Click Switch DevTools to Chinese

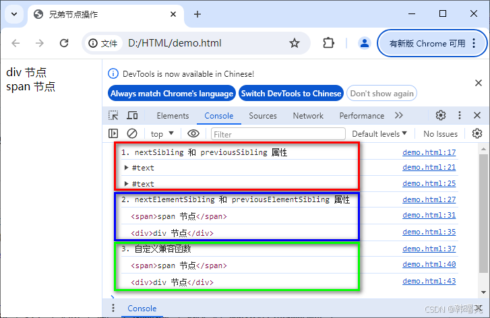click(291, 93)
